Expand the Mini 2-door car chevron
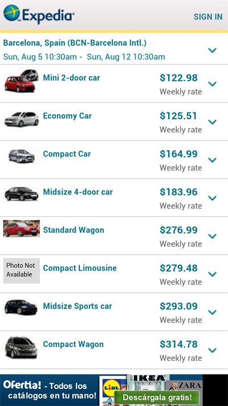The width and height of the screenshot is (228, 406). (213, 83)
